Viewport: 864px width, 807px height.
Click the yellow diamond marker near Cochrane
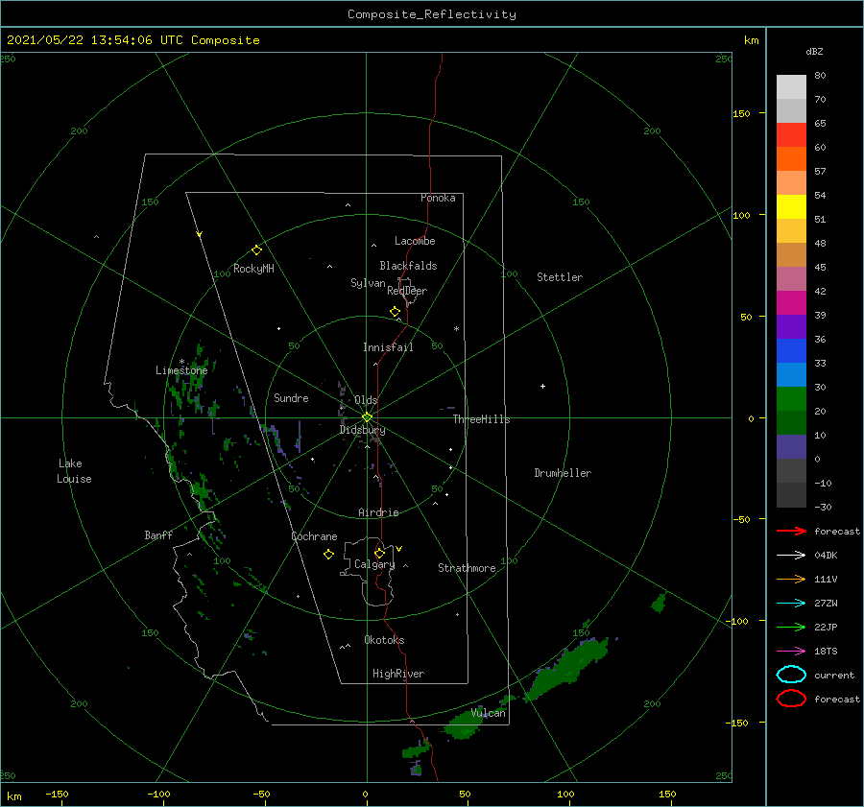click(x=328, y=555)
